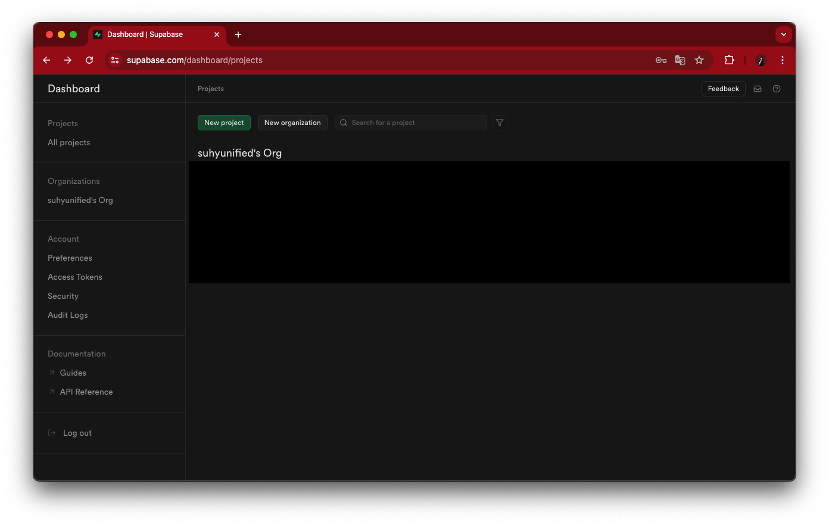Click the macOS yellow minimize button
The width and height of the screenshot is (829, 525).
[61, 35]
